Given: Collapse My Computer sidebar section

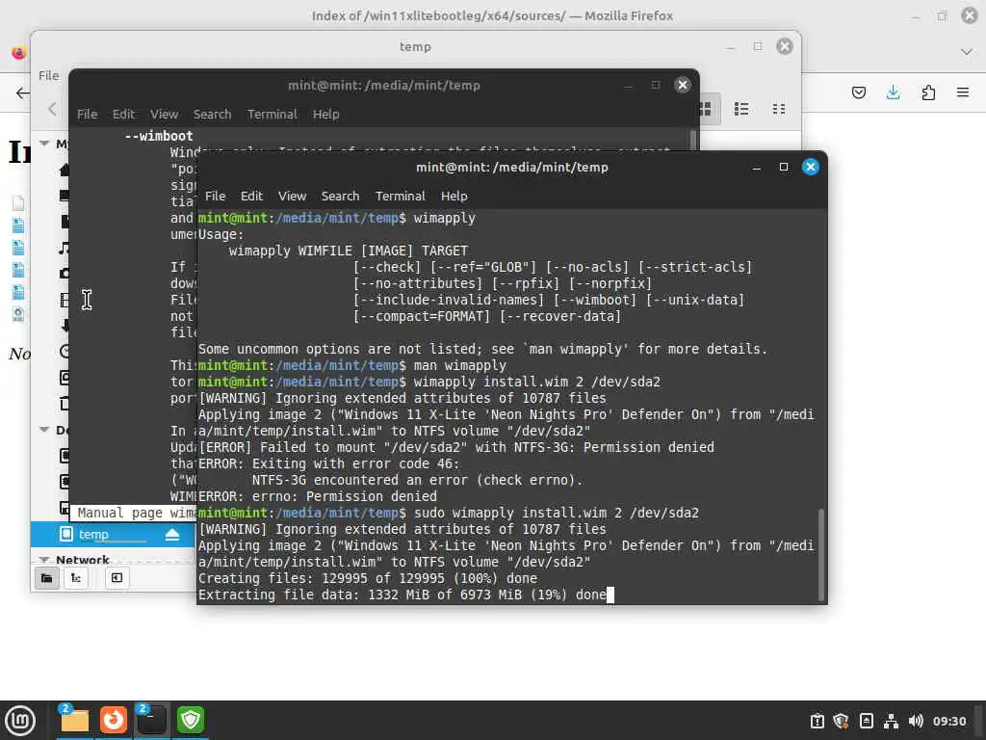Looking at the screenshot, I should pyautogui.click(x=44, y=144).
